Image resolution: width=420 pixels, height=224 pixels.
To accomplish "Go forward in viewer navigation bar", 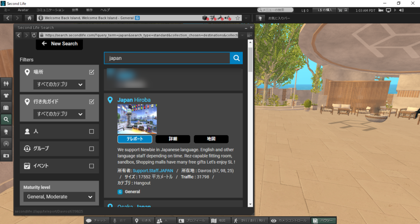I will [x=17, y=18].
